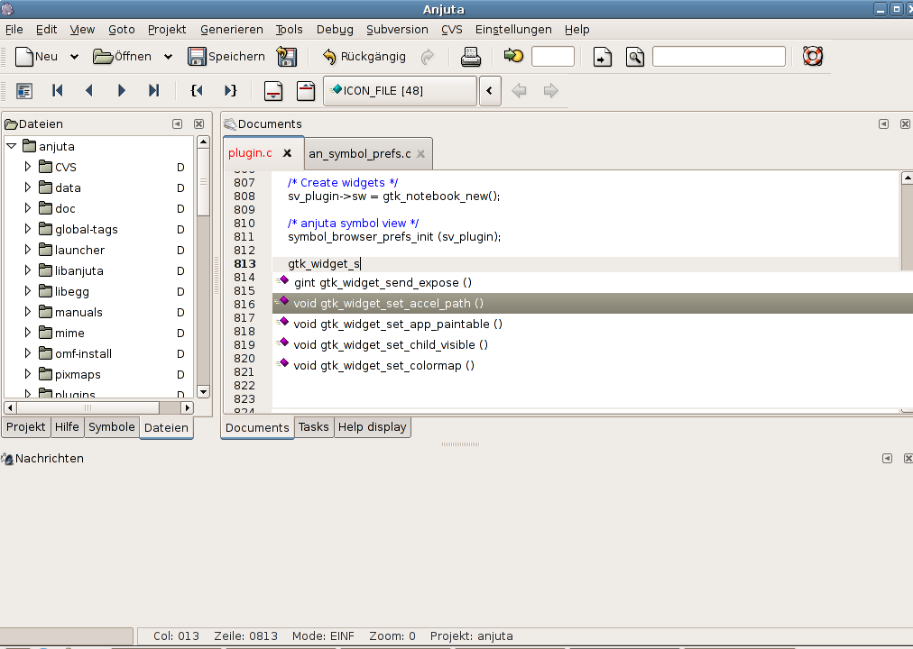Click the jump-to-document arrow icon
This screenshot has width=913, height=649.
603,57
